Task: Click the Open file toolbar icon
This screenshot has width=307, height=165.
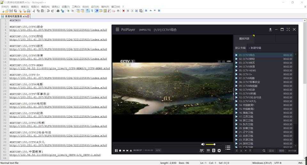Action: 7,11
